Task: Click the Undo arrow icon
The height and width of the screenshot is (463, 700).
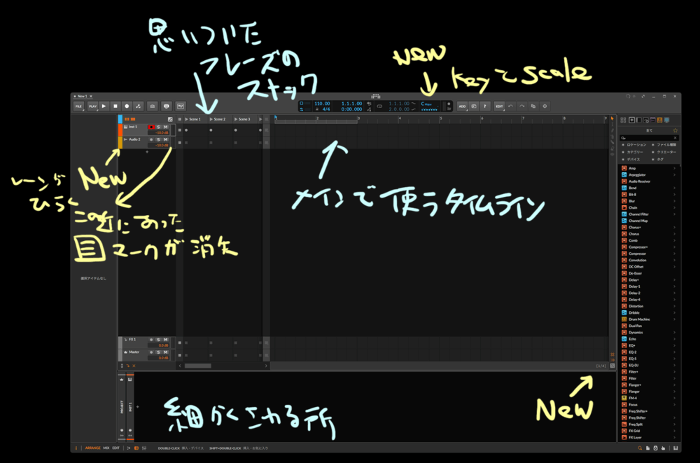Action: pos(511,106)
